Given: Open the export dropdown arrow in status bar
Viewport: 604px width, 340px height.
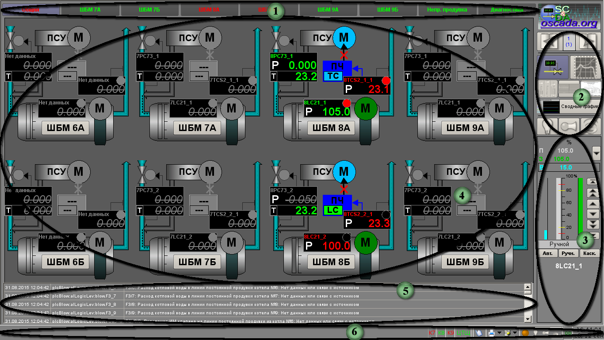Looking at the screenshot, I should [515, 332].
